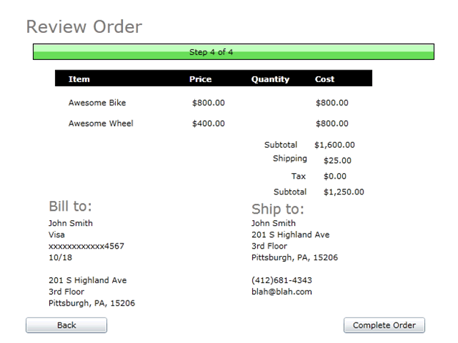Click the (412)681-4343 phone number
The height and width of the screenshot is (343, 458).
[x=281, y=280]
